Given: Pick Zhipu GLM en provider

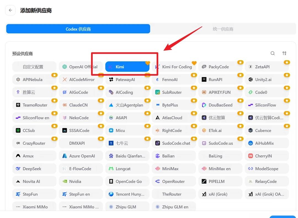Looking at the screenshot, I should pos(174,207).
